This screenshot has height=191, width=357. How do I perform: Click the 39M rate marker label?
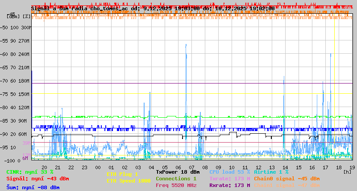tap(26, 143)
